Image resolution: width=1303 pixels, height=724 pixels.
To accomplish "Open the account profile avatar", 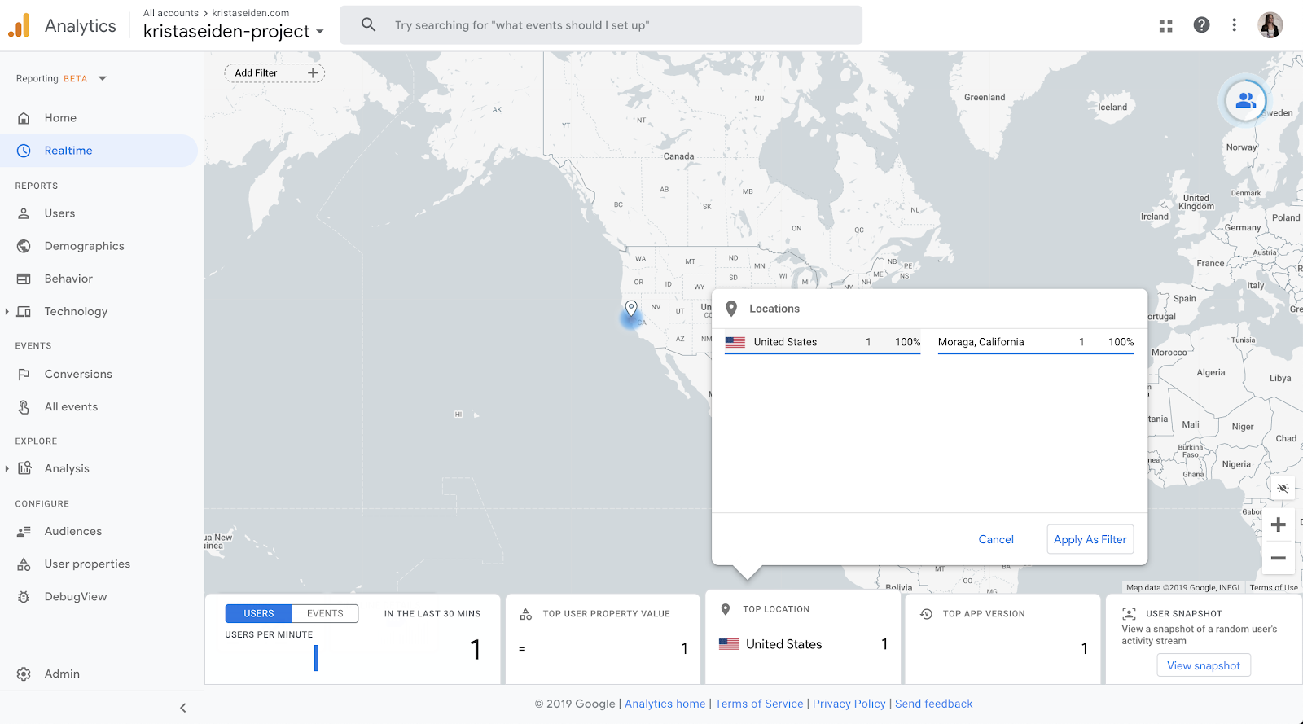I will click(1270, 25).
